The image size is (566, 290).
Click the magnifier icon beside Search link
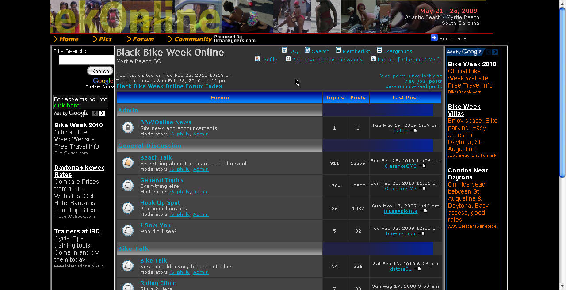[308, 50]
